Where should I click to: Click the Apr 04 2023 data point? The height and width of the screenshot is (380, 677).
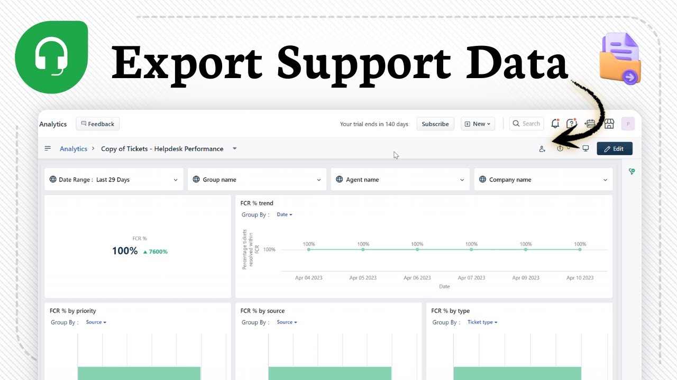click(309, 249)
